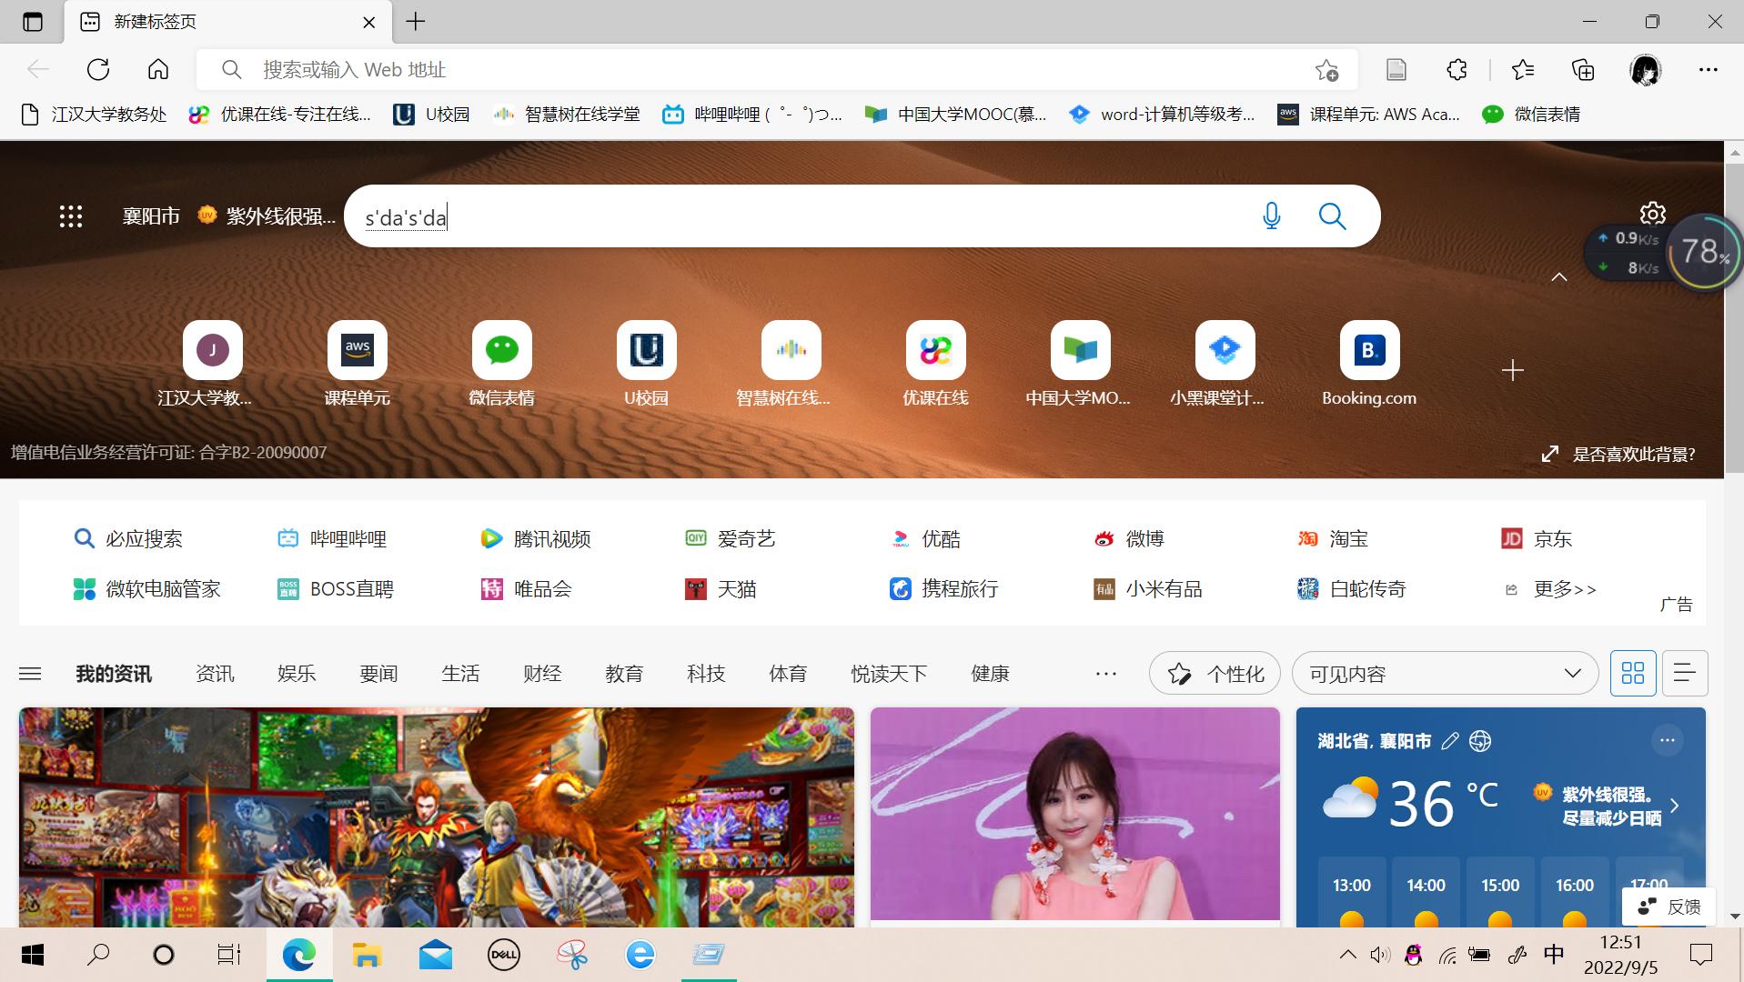Click the 78% circular progress ring
1744x982 pixels.
click(x=1705, y=252)
